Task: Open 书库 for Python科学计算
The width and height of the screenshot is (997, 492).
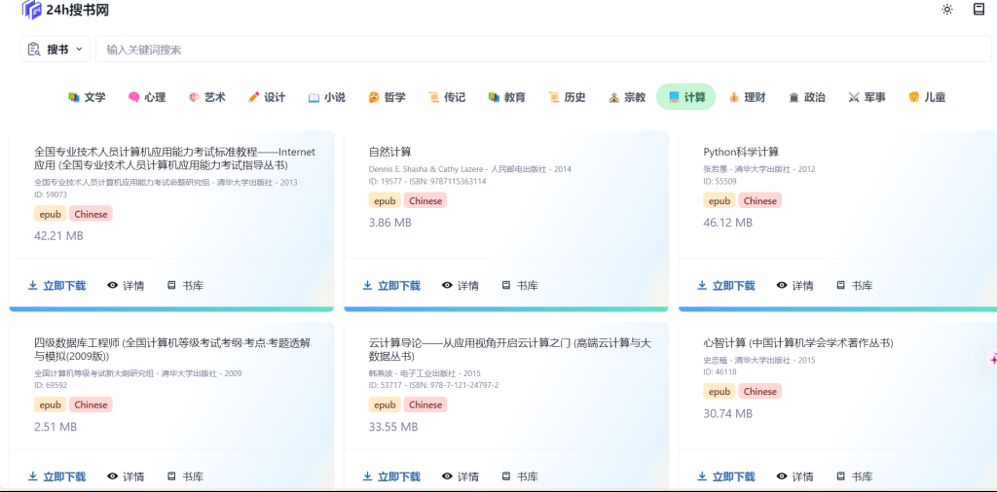Action: [854, 286]
